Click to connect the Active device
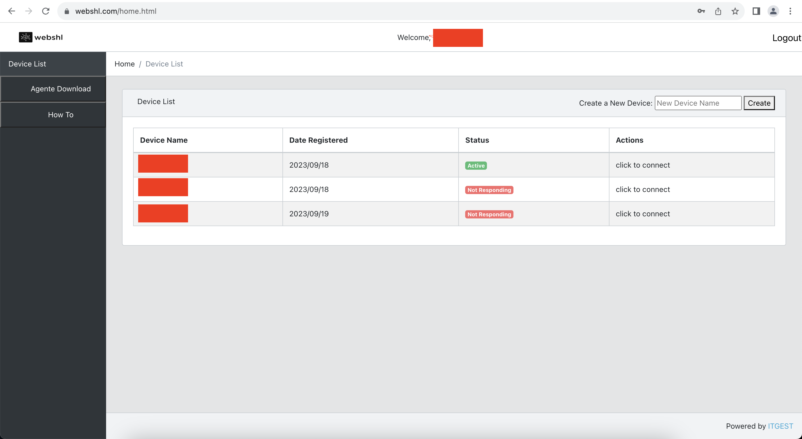 643,165
